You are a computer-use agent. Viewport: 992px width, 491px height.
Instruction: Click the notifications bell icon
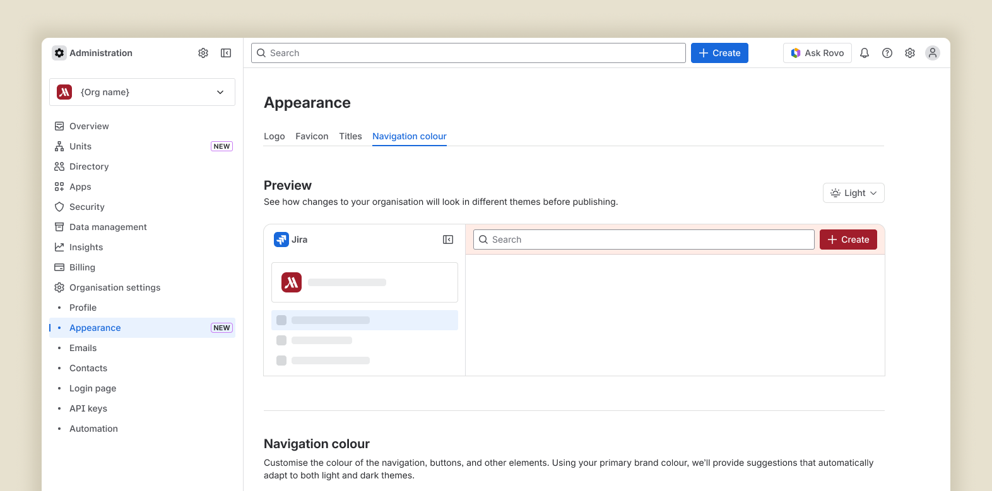(x=865, y=53)
